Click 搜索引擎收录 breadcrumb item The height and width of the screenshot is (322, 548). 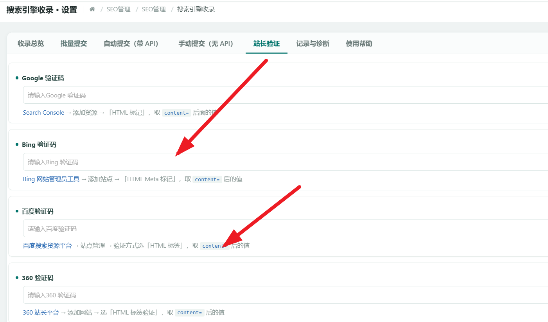[x=196, y=9]
